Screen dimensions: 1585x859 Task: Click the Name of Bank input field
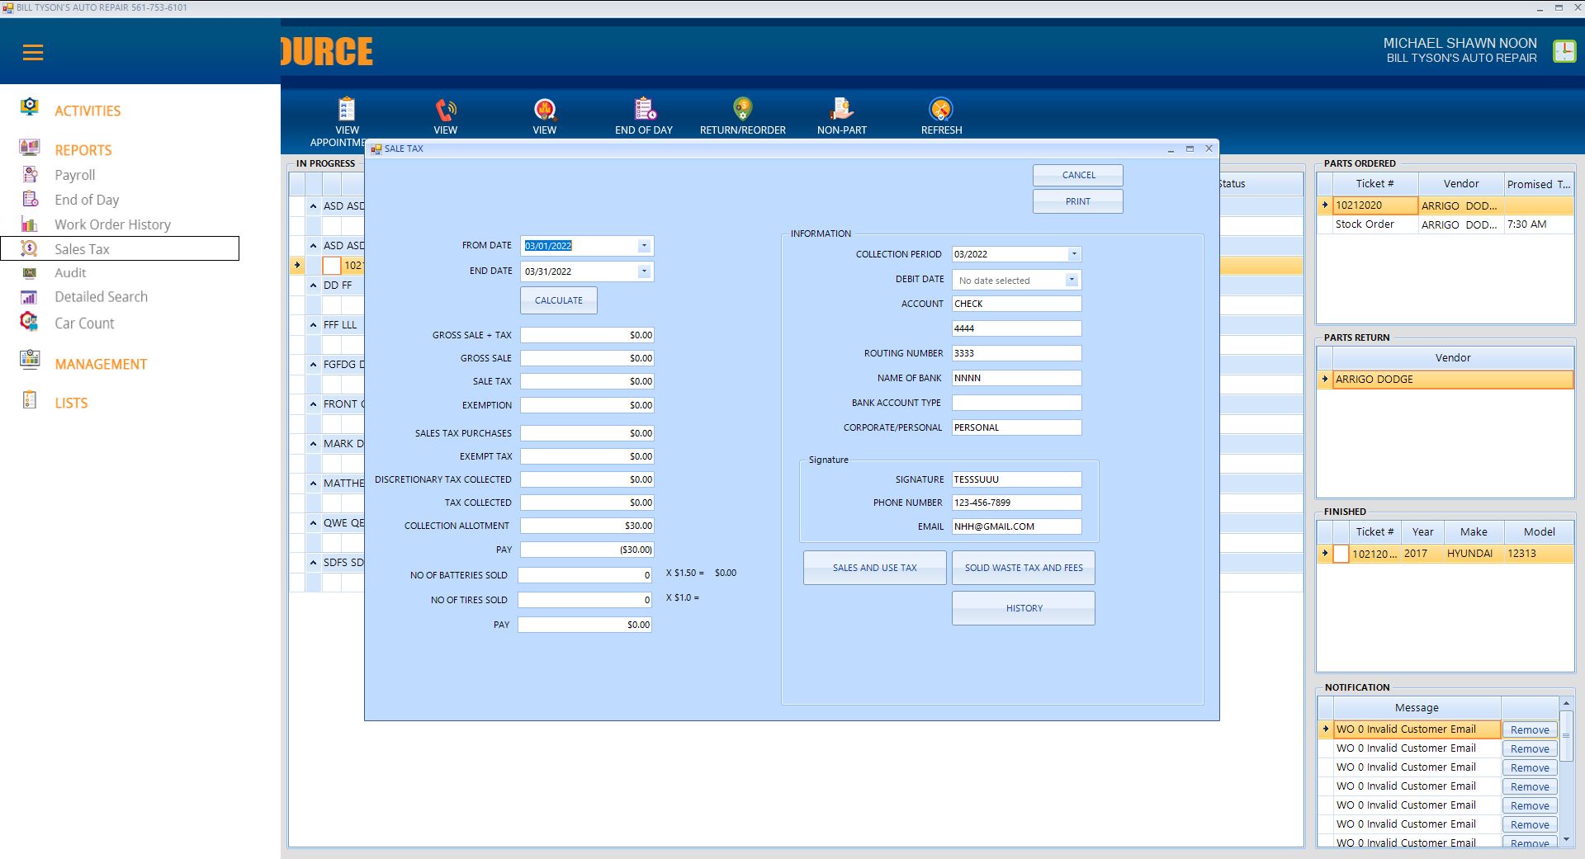(x=1015, y=378)
